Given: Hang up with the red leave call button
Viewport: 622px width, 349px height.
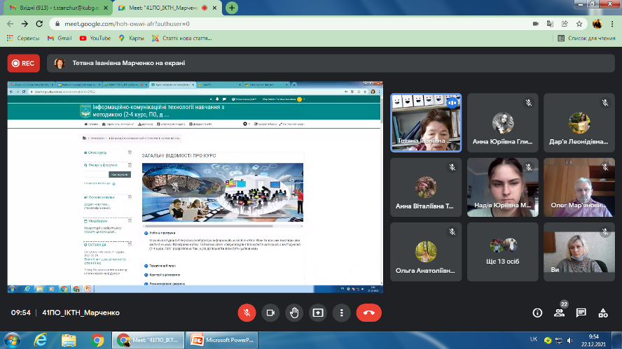Looking at the screenshot, I should pos(368,313).
